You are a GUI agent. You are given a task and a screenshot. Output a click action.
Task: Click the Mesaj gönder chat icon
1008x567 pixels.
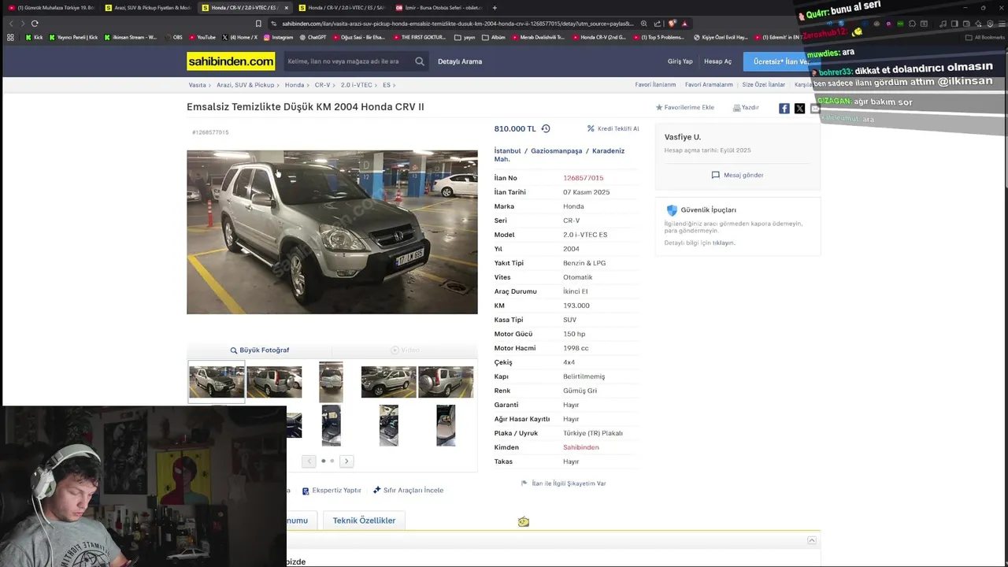[715, 175]
